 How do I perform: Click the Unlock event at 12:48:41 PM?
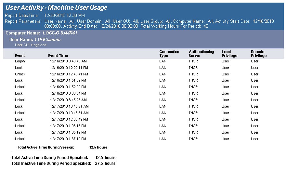(20, 74)
